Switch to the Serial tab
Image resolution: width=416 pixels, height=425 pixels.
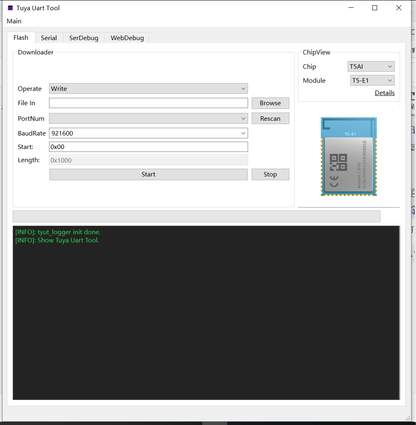tap(49, 38)
